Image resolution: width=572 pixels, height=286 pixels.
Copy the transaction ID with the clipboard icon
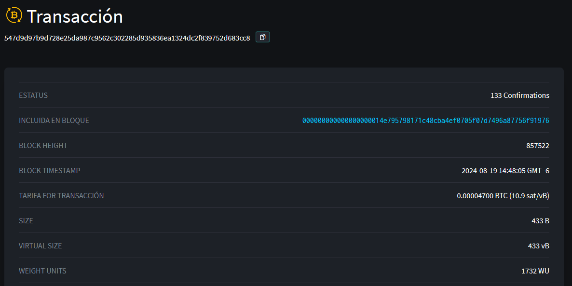pos(263,37)
